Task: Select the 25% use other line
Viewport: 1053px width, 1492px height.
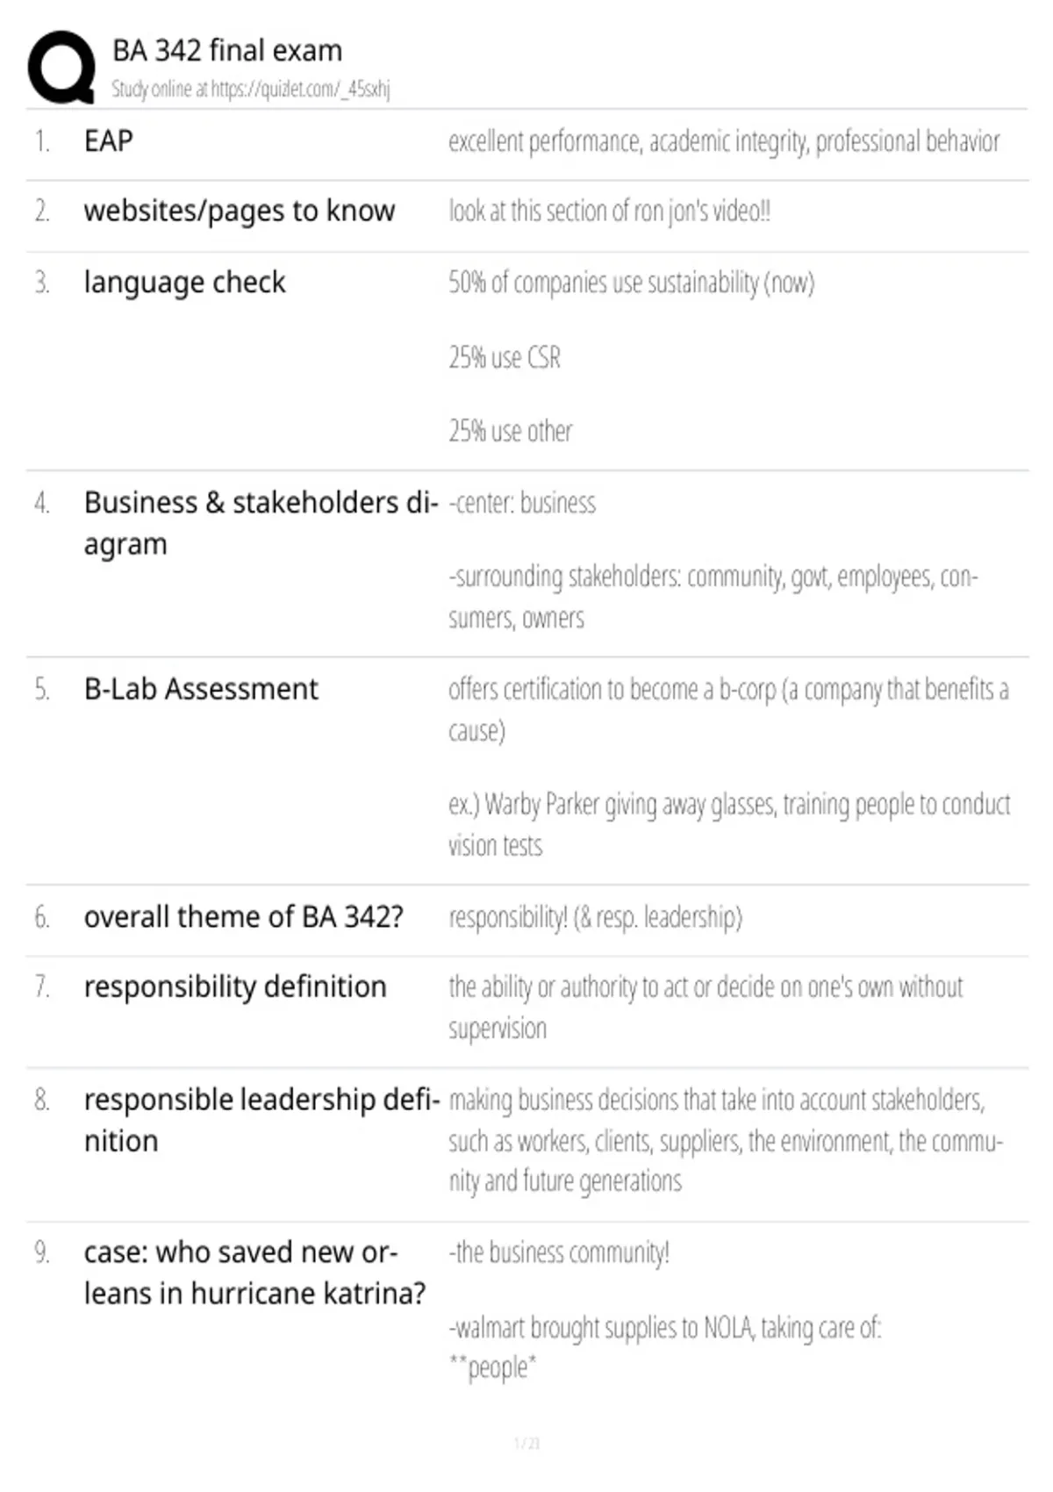Action: 511,431
